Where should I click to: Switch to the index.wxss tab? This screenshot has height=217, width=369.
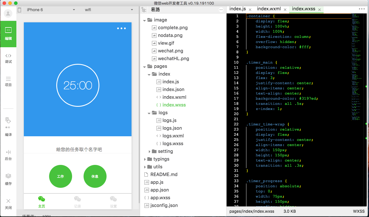(304, 9)
